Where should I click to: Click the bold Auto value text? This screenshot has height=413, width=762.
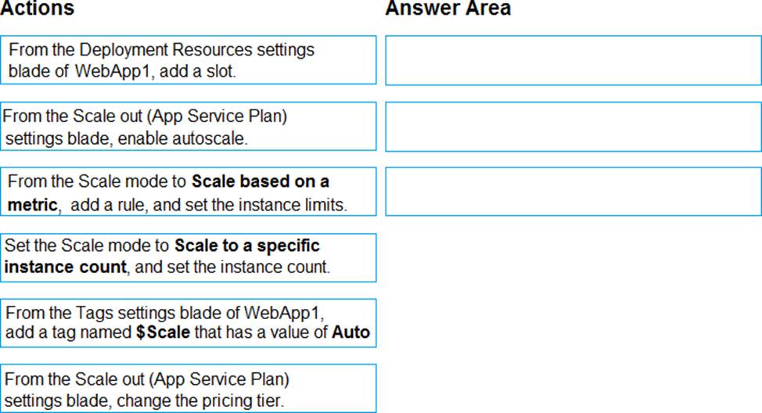click(x=350, y=332)
